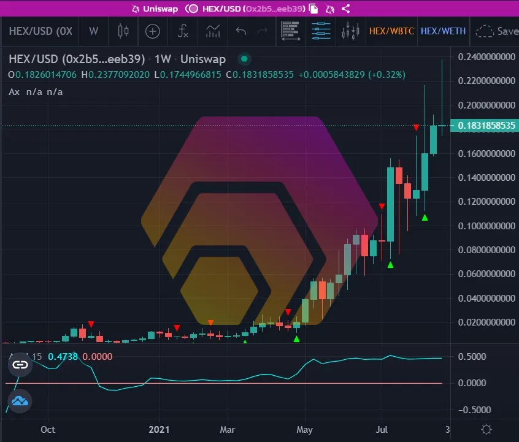Click the 0.2400000000 price axis label

pyautogui.click(x=486, y=57)
